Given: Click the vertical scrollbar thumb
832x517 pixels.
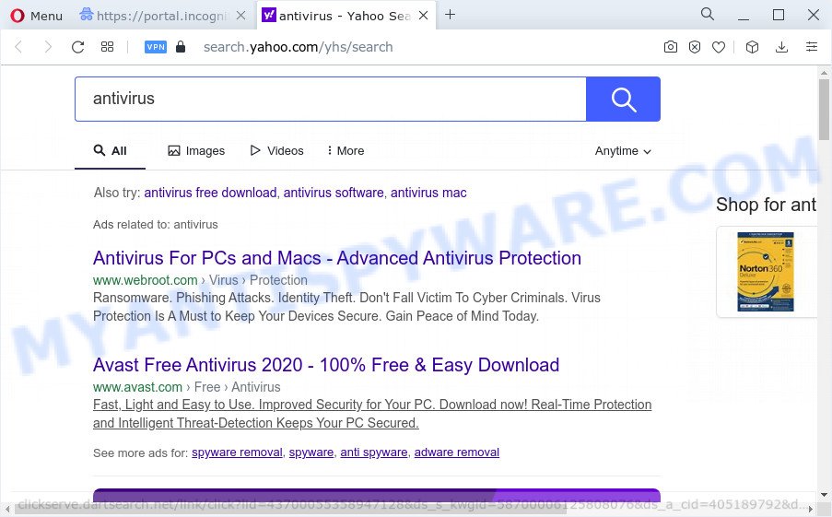Looking at the screenshot, I should click(824, 109).
